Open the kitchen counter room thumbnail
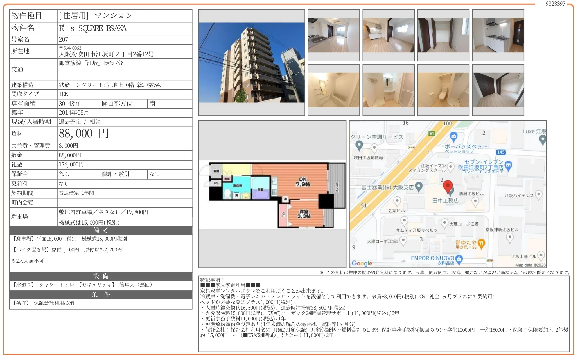The image size is (578, 355). click(x=333, y=35)
